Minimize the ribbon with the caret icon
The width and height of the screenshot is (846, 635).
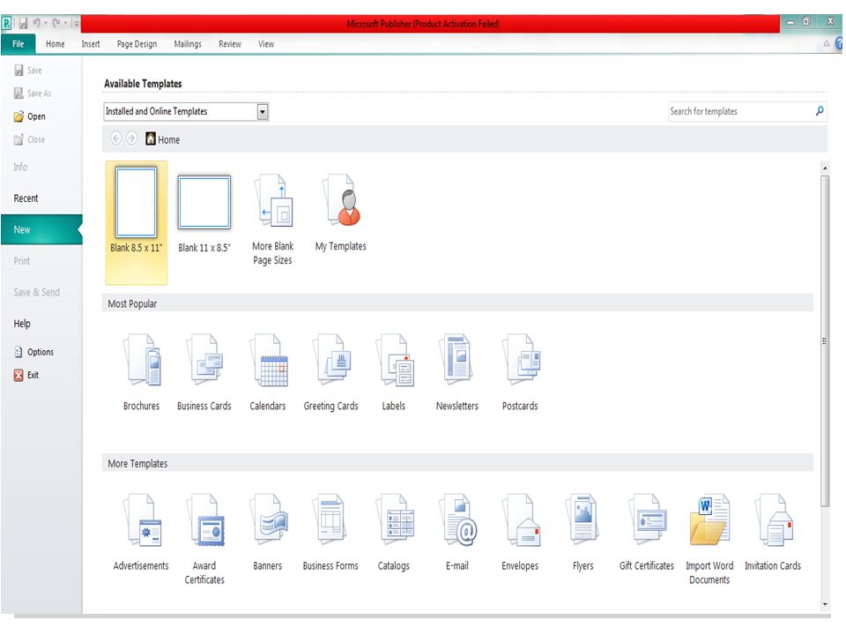point(826,44)
